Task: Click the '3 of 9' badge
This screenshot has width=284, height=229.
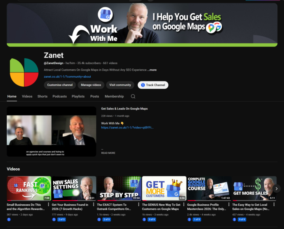Action: point(151,220)
